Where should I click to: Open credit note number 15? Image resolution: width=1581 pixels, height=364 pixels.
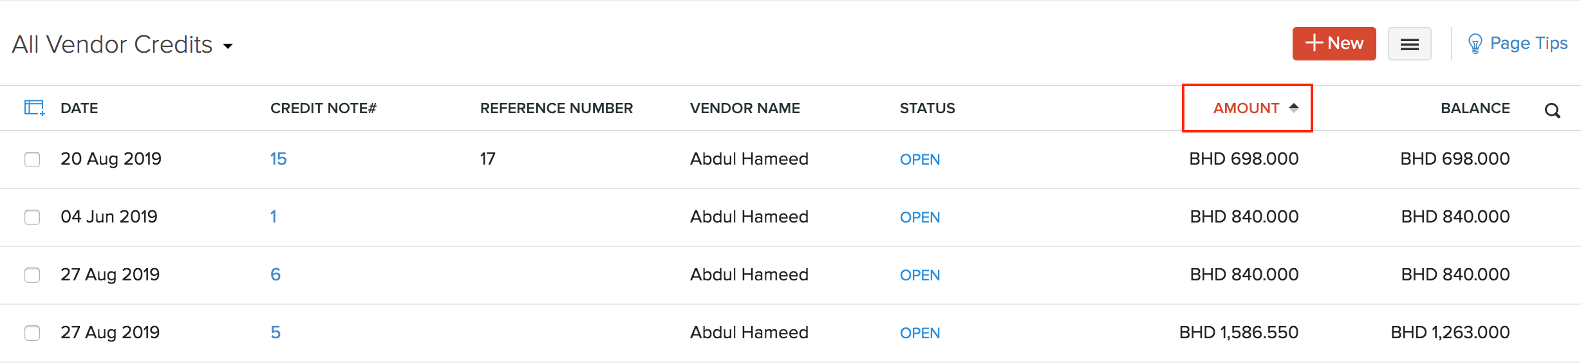point(278,159)
